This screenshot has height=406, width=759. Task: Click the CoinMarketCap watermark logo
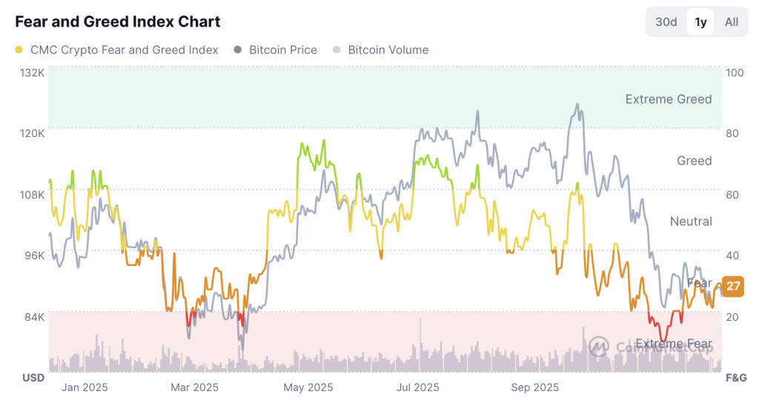coord(599,345)
